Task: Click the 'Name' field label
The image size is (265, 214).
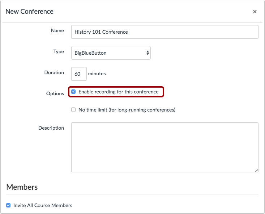Action: click(57, 30)
